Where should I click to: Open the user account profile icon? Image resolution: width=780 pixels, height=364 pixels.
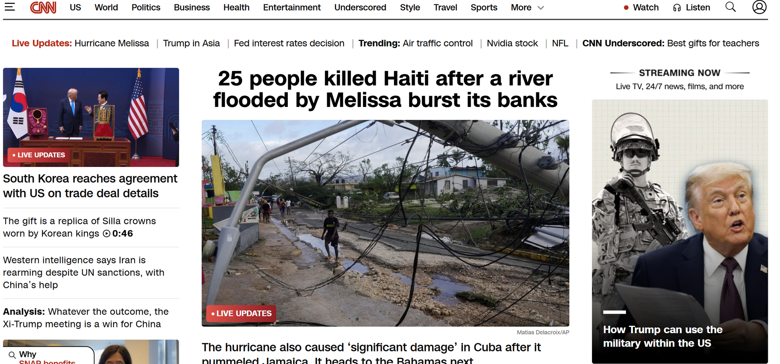point(759,7)
